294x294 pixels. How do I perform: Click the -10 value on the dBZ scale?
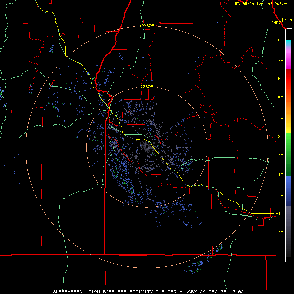(279, 214)
